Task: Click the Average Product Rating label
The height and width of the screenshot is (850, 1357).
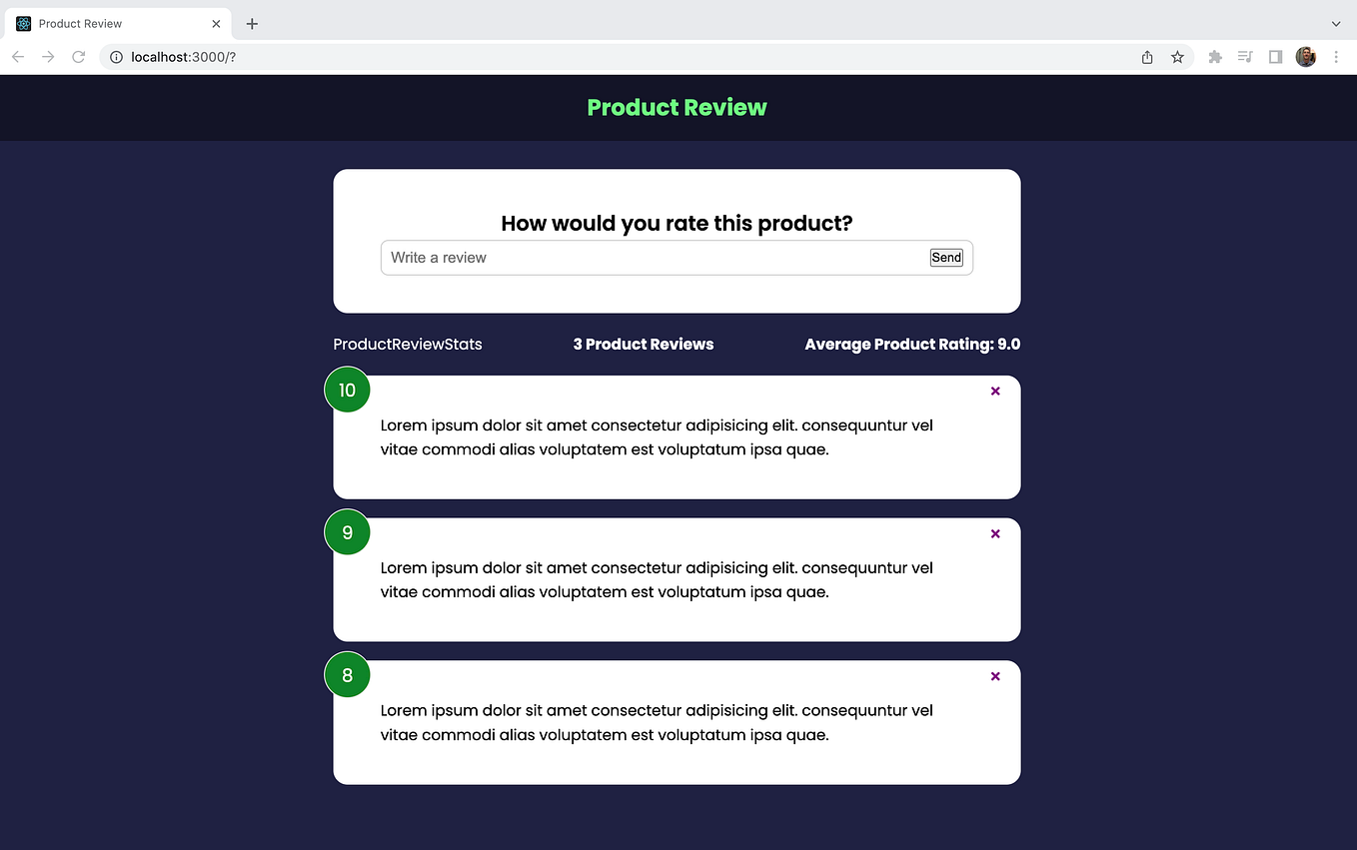Action: 911,344
